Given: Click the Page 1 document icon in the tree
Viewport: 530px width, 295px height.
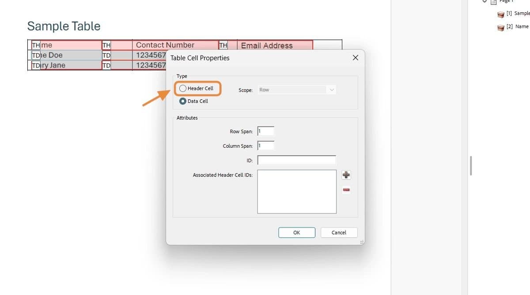Looking at the screenshot, I should point(493,1).
